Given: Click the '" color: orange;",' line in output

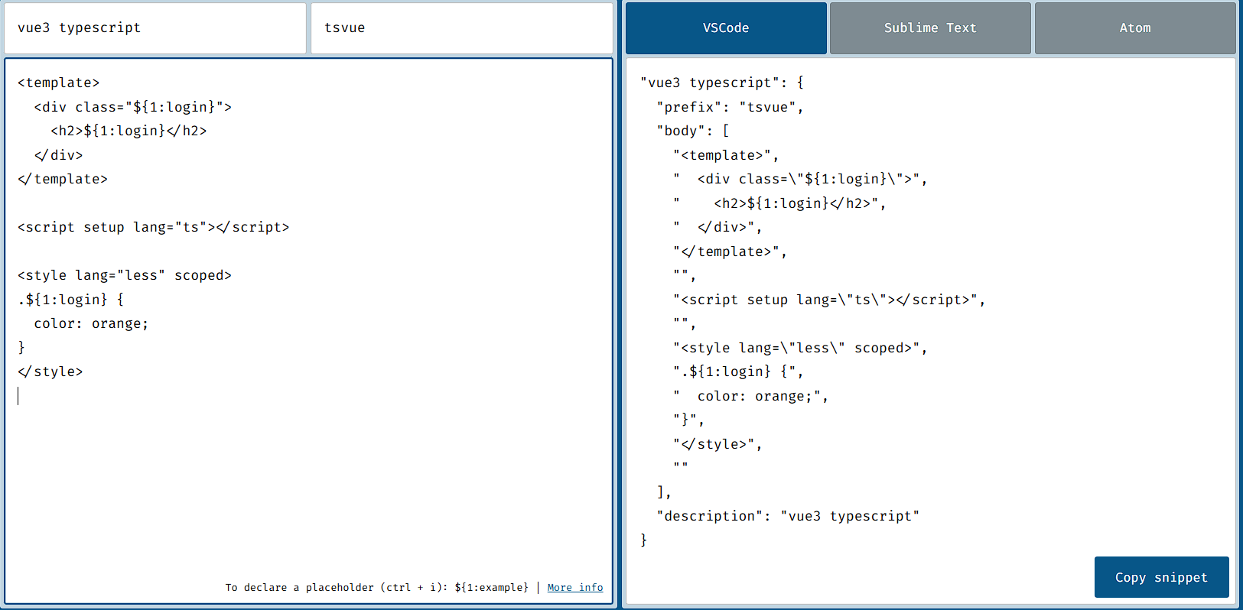Looking at the screenshot, I should pos(750,396).
